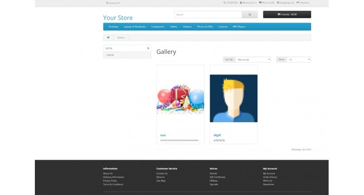Open Shopping Cart in top bar
Viewport: 364px width, 195px height.
click(x=285, y=3)
